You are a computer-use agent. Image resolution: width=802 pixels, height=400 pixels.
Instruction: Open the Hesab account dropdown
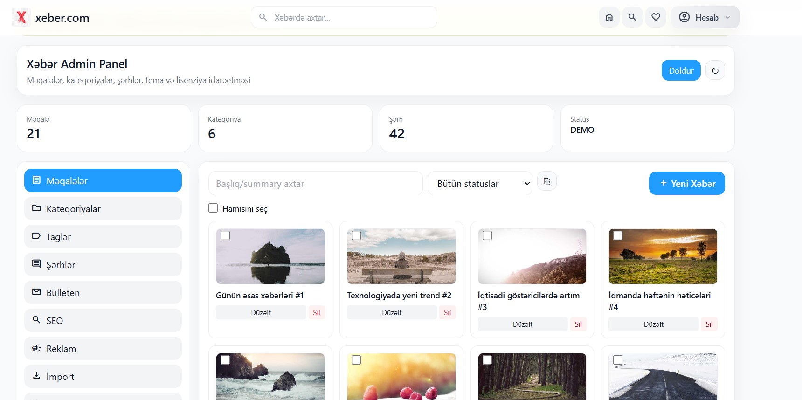point(705,17)
